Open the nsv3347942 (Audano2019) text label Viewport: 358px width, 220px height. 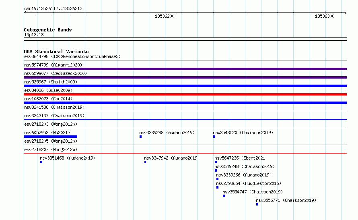pos(172,158)
